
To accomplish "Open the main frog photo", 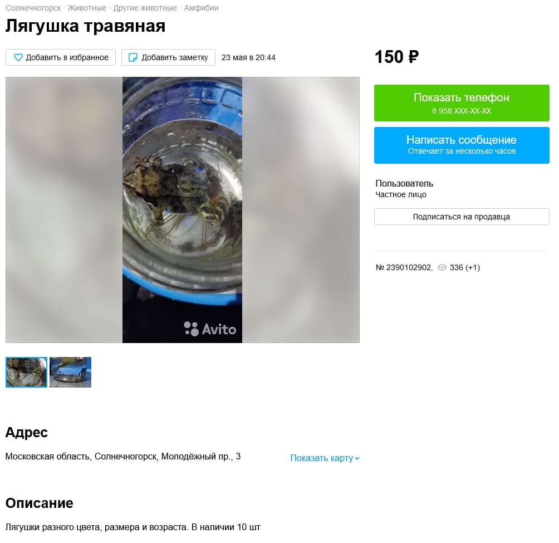I will tap(182, 210).
